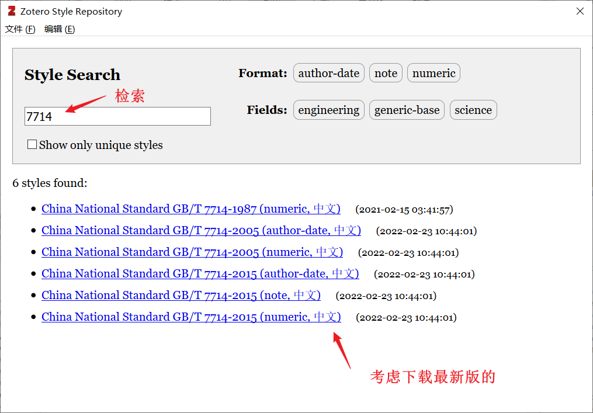This screenshot has width=593, height=413.
Task: Click the '6 styles found:' text
Action: (50, 183)
